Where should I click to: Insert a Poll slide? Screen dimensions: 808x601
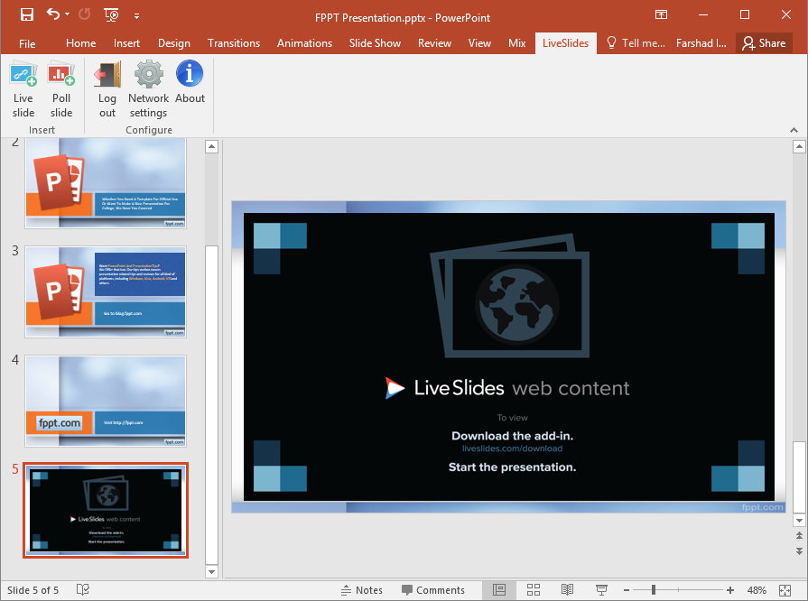pos(61,89)
